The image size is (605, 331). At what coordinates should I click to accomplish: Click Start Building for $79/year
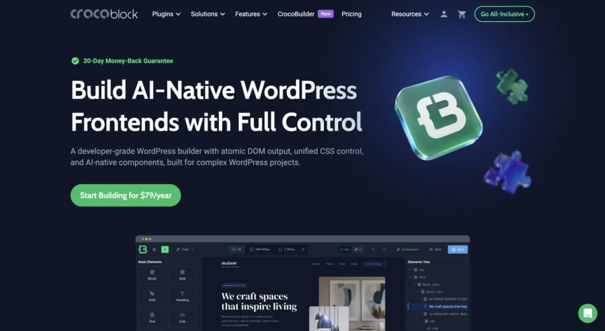click(125, 195)
